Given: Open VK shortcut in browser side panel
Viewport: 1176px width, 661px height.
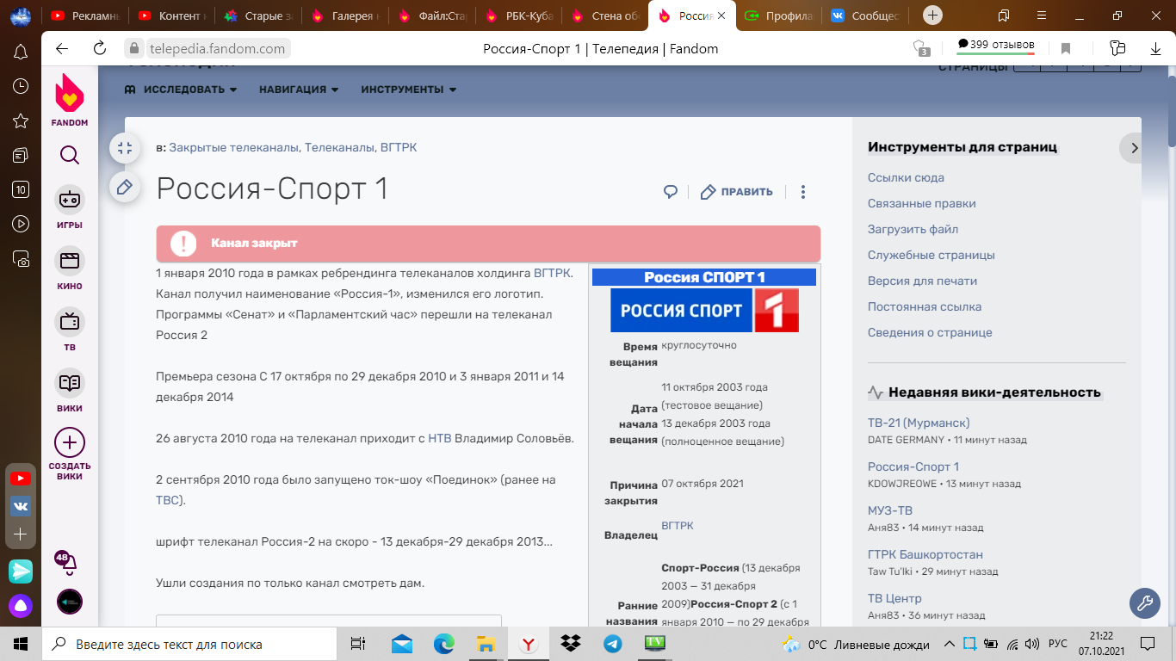Looking at the screenshot, I should 21,506.
